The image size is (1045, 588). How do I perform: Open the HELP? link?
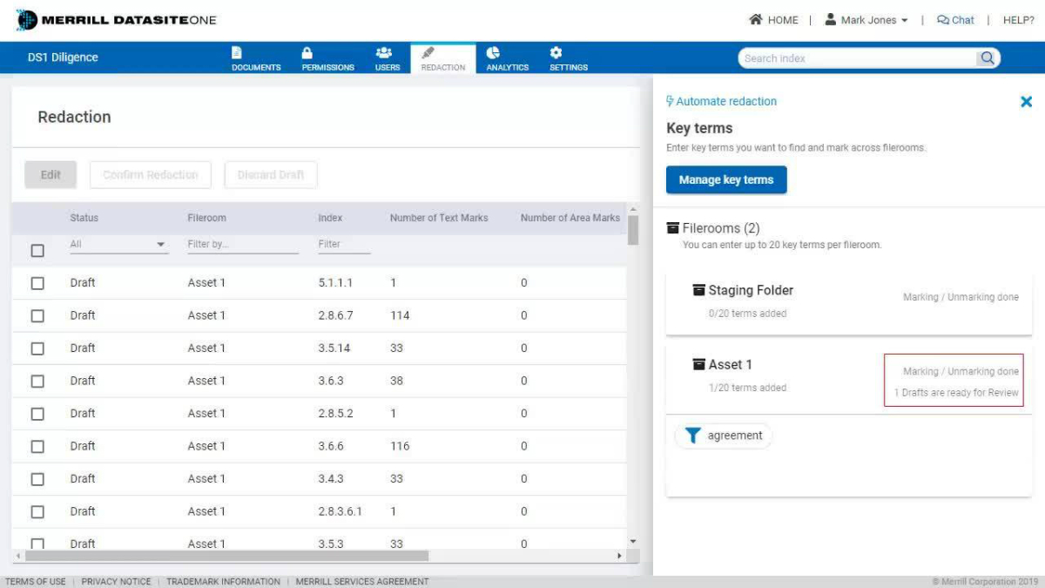click(1019, 20)
